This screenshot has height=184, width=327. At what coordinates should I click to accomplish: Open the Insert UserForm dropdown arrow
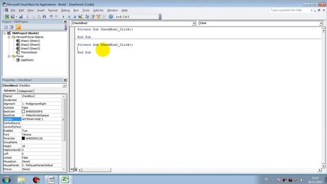(x=16, y=17)
